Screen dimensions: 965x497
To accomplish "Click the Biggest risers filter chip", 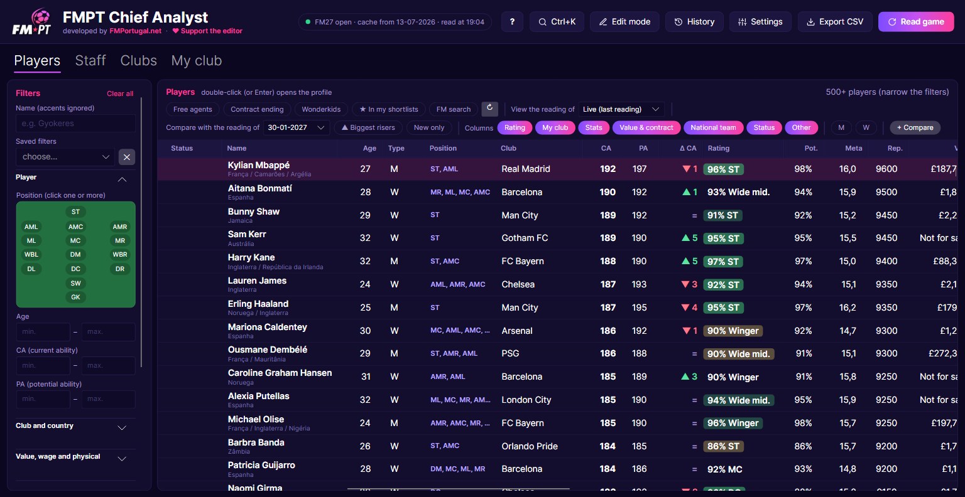I will [x=368, y=127].
